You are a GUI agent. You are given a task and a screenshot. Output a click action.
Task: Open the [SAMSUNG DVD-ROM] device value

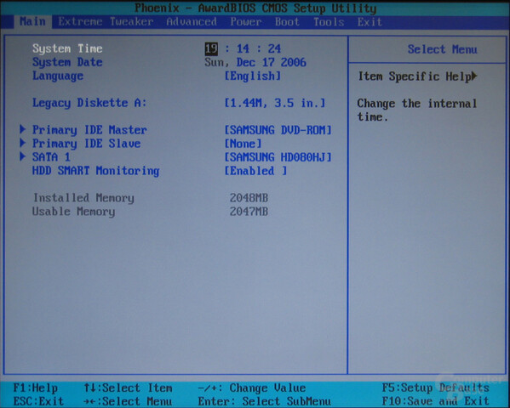coord(278,130)
